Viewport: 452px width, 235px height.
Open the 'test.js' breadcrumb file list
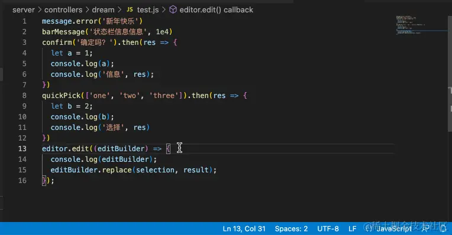[x=148, y=10]
